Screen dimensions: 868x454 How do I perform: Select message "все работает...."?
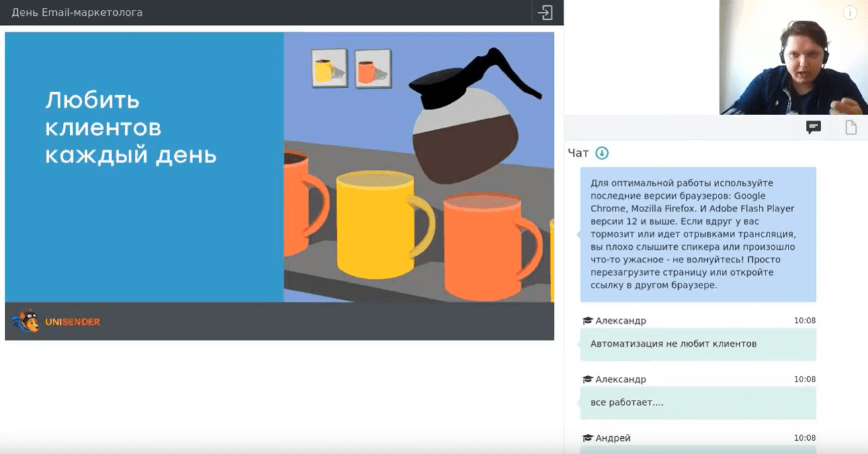click(698, 402)
